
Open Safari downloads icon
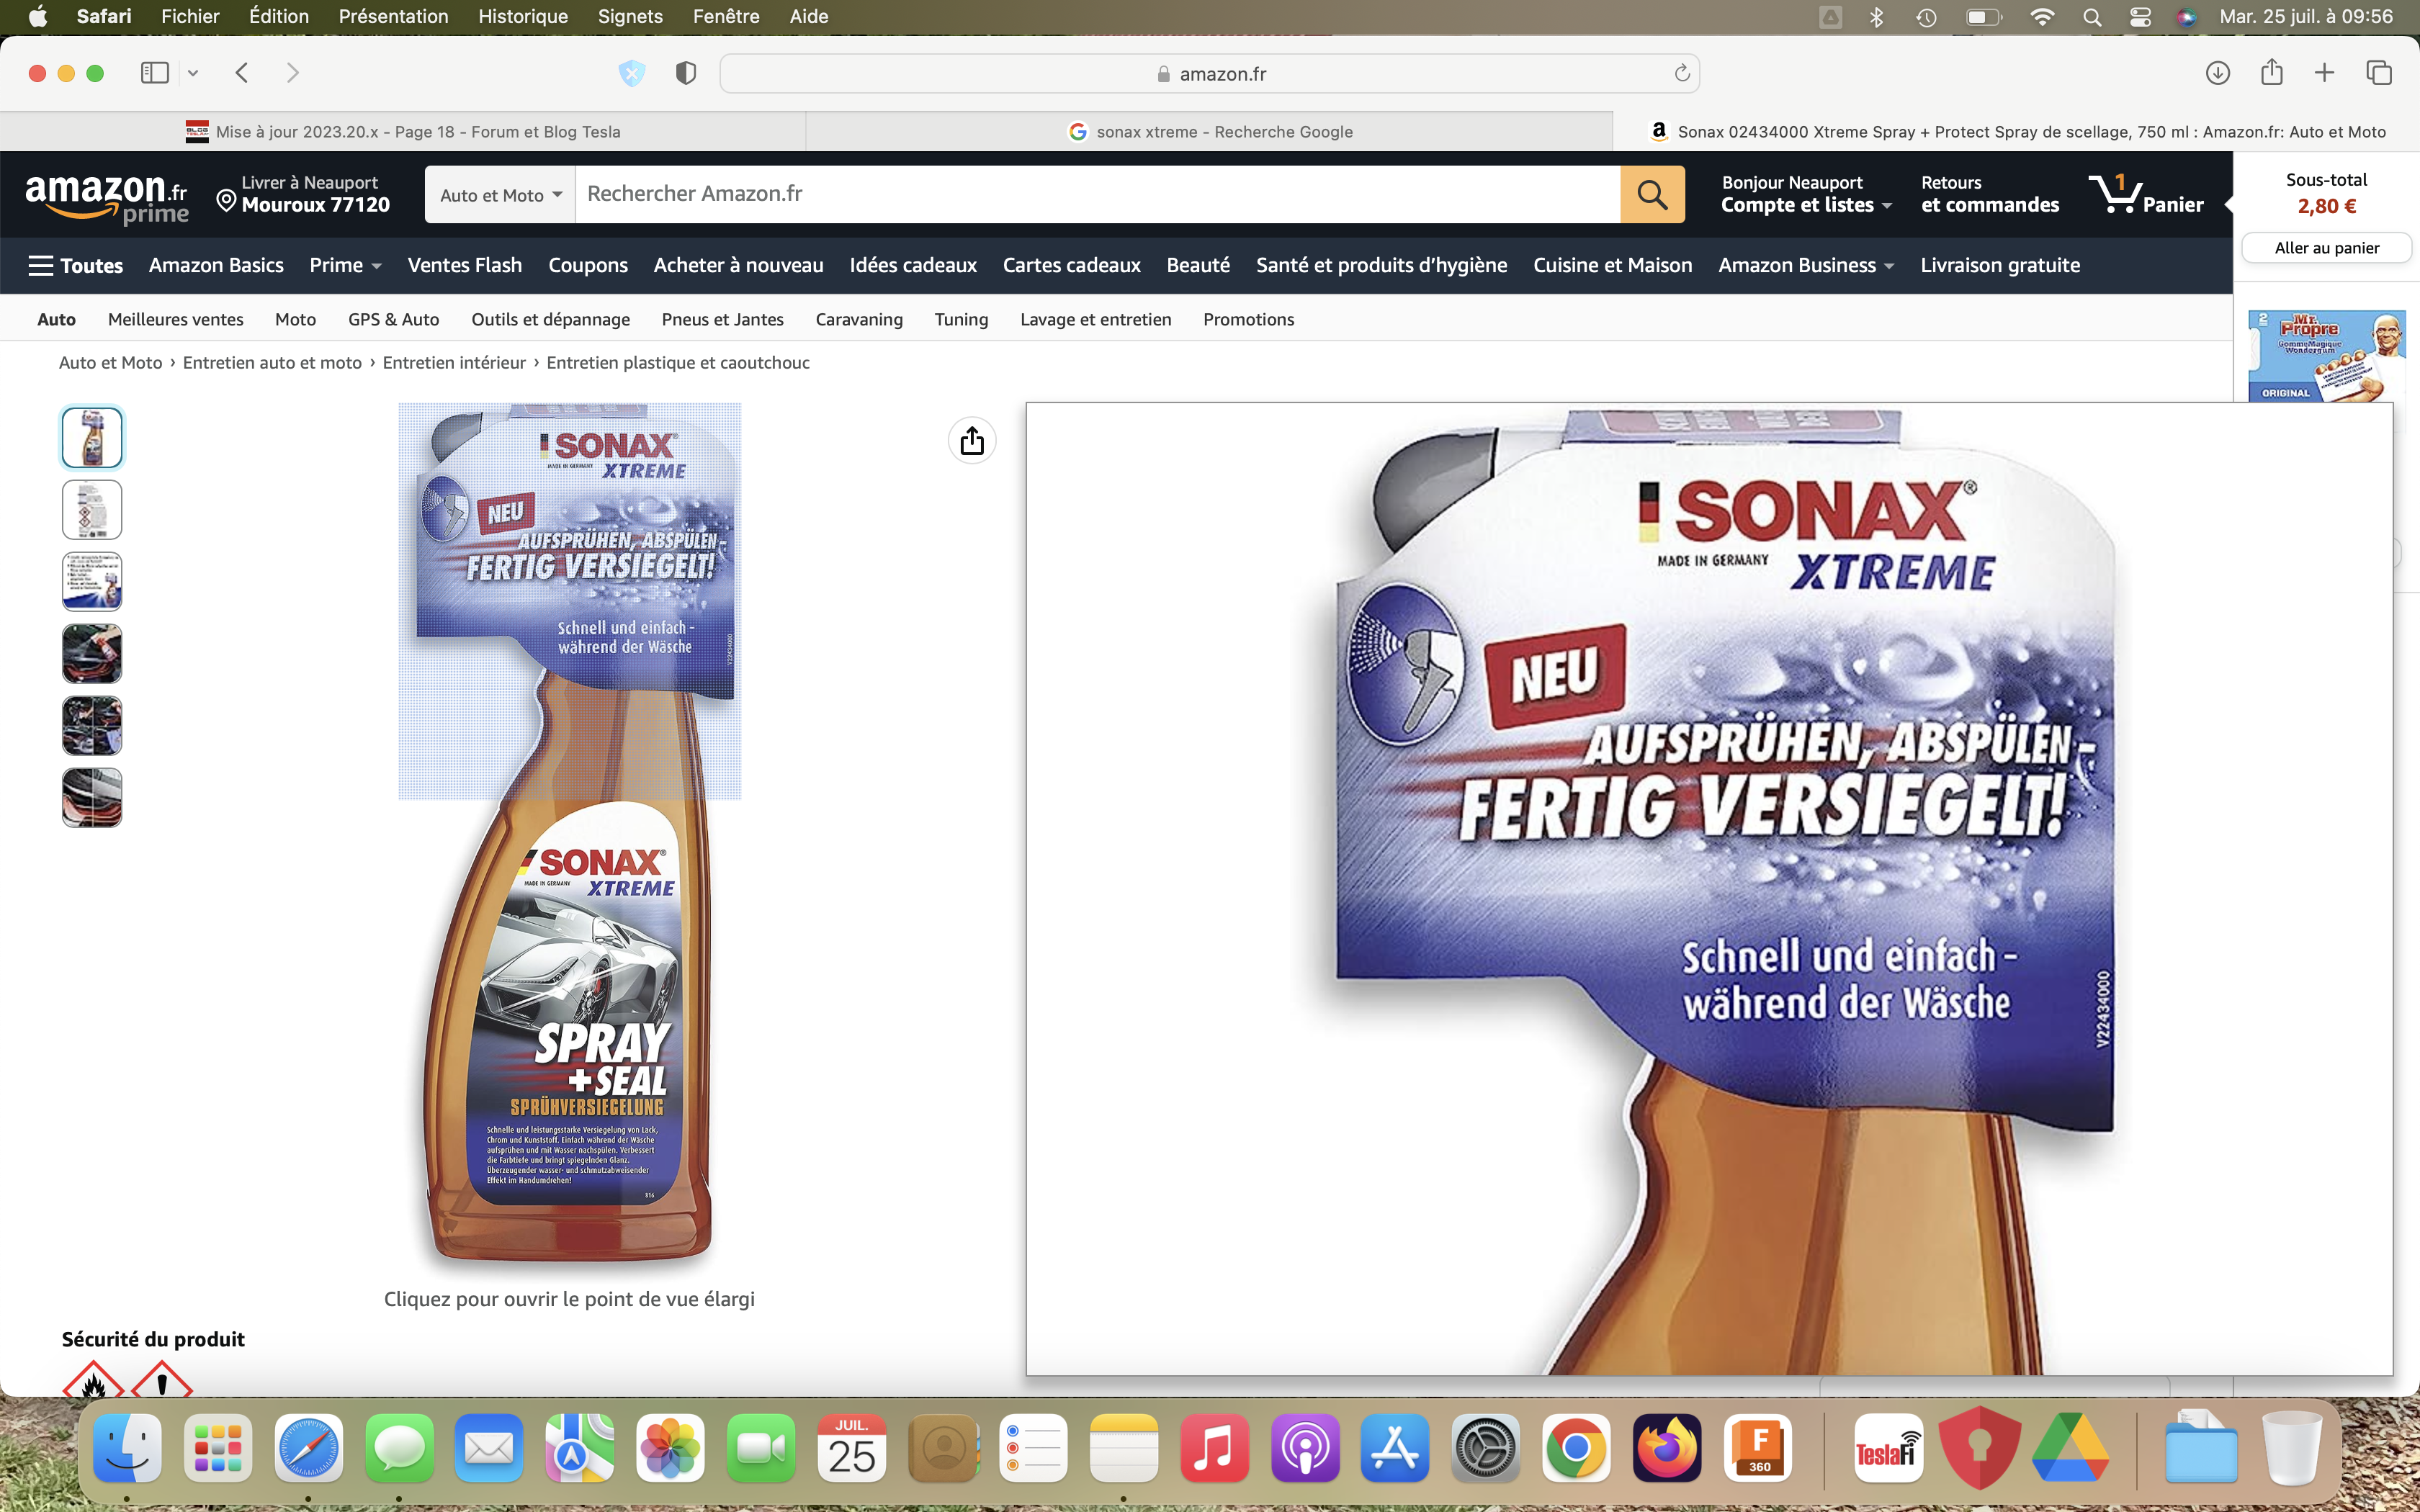(2217, 73)
